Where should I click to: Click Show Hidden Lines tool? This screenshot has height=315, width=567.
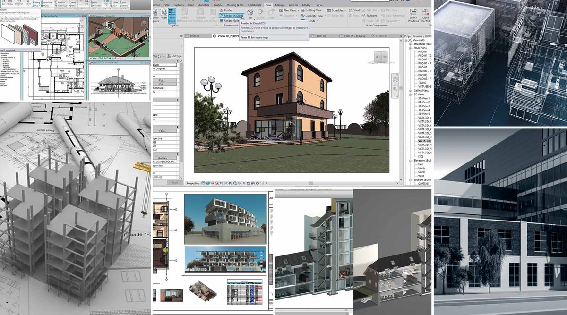(184, 15)
